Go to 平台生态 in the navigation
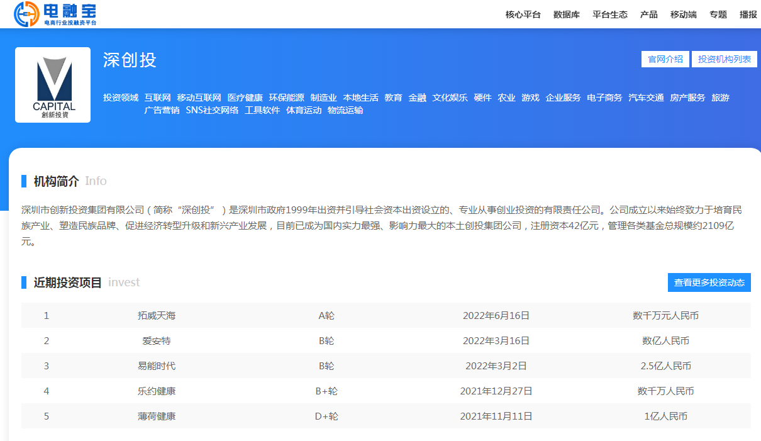The height and width of the screenshot is (441, 761). click(610, 14)
